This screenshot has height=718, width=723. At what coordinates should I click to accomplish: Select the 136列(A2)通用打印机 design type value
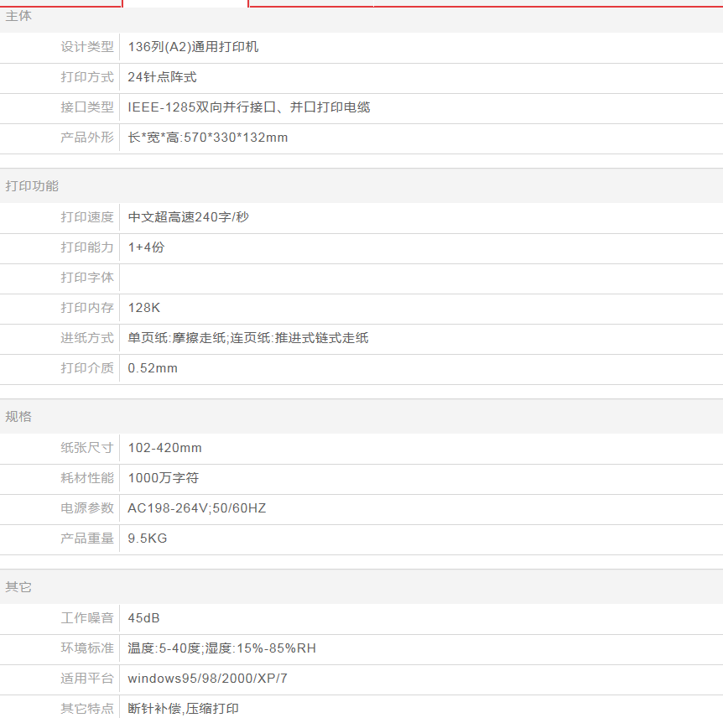(193, 47)
